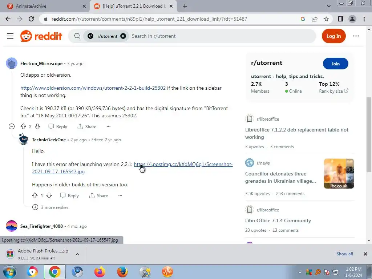Open Chrome profile avatar menu
Viewport: 372px width, 279px height.
(x=352, y=19)
